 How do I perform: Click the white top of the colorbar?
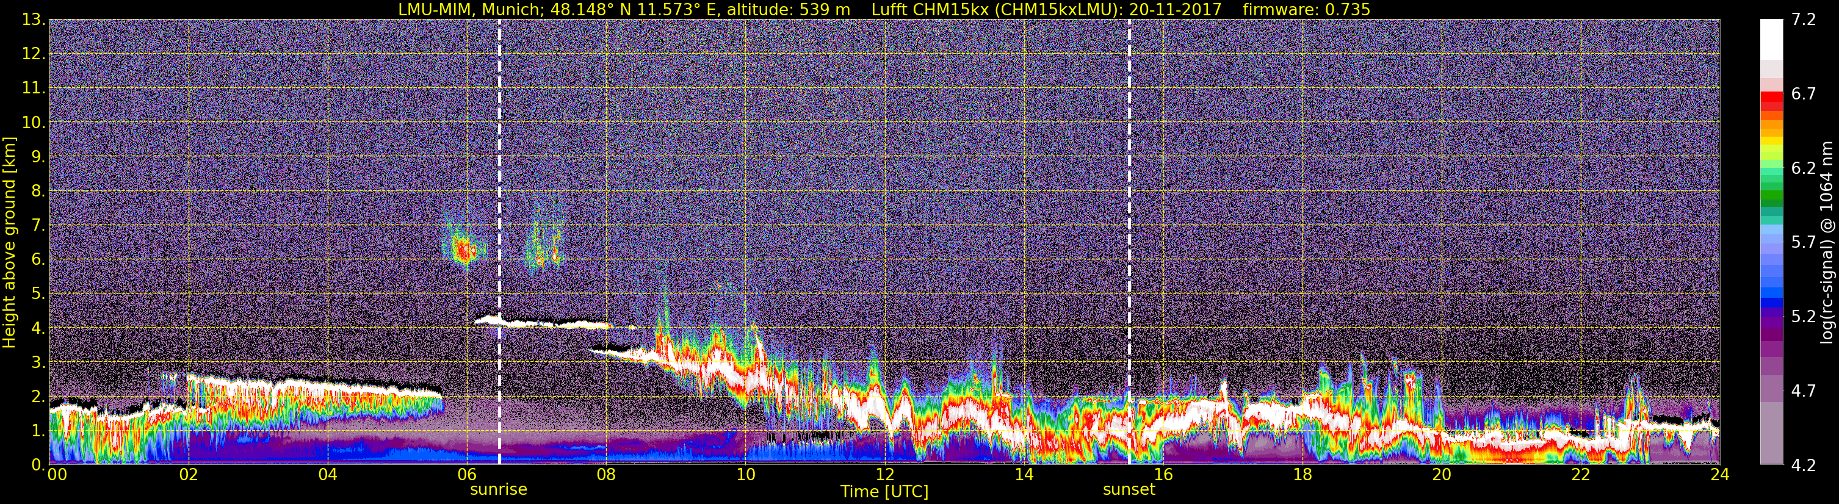point(1772,39)
